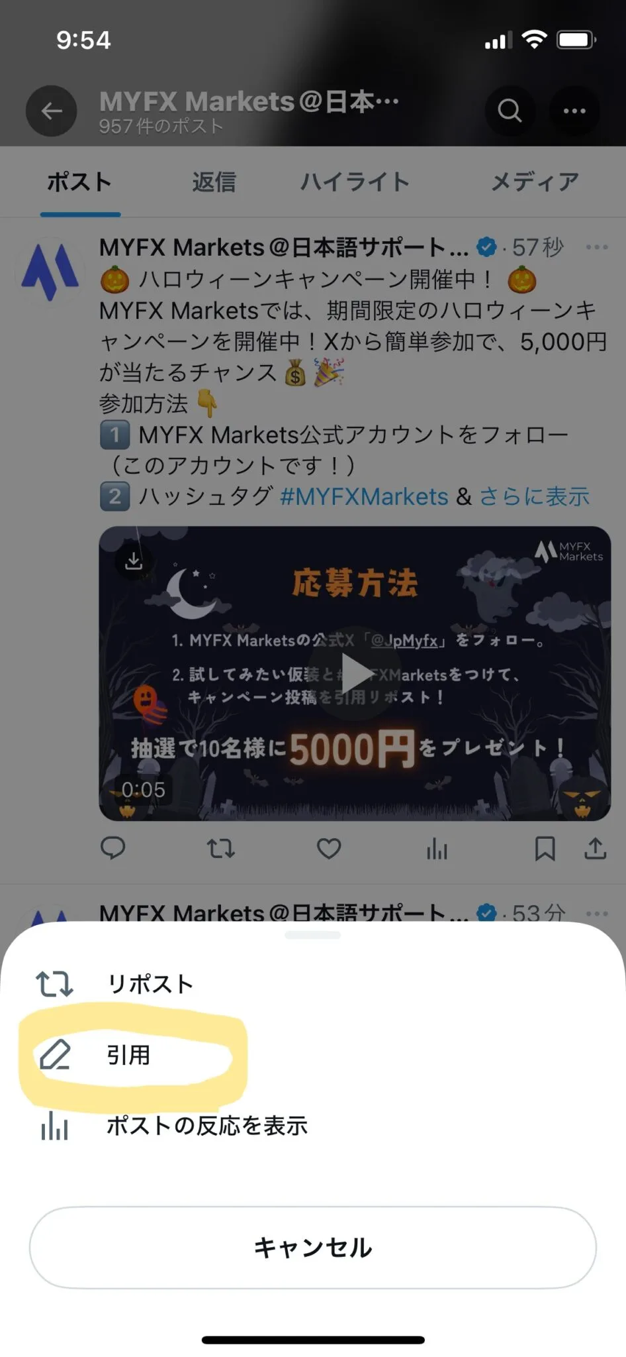Tap the back arrow button

(x=52, y=111)
